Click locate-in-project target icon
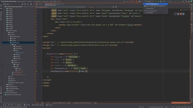 click(x=22, y=4)
